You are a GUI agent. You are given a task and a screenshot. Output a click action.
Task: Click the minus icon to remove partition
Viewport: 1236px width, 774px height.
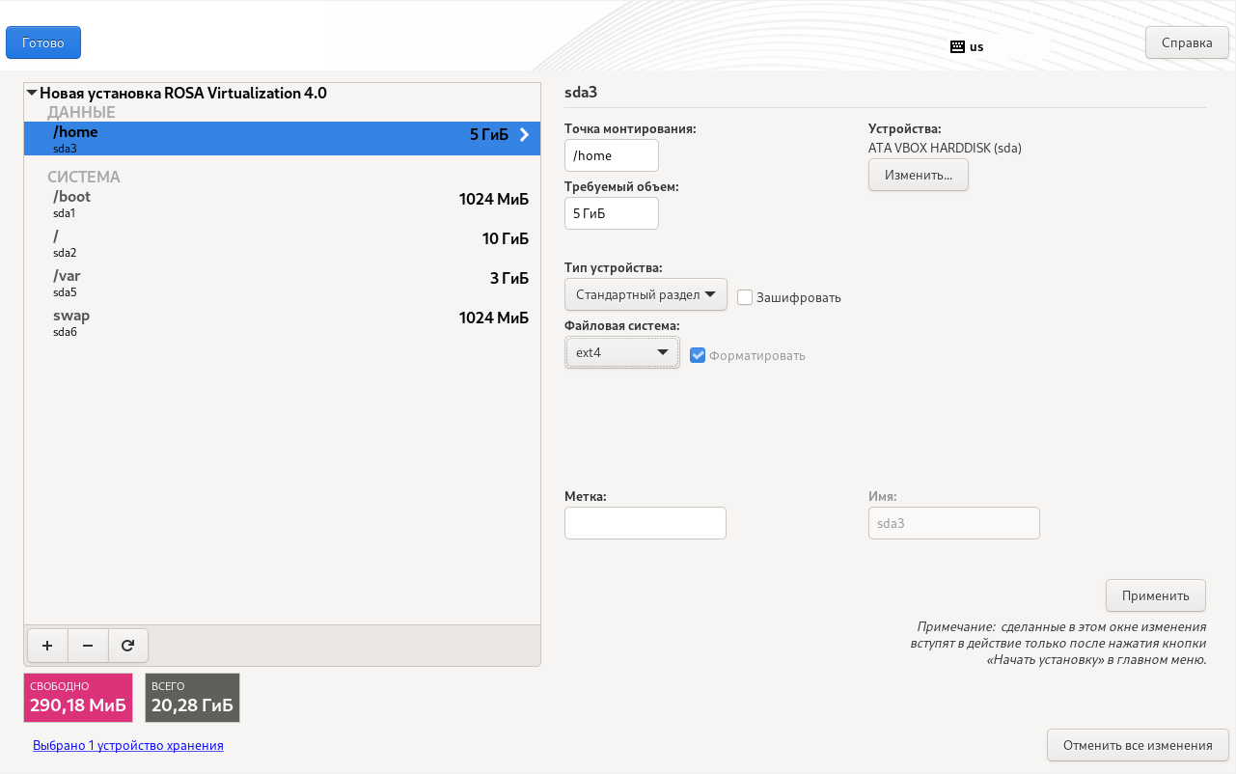tap(88, 646)
